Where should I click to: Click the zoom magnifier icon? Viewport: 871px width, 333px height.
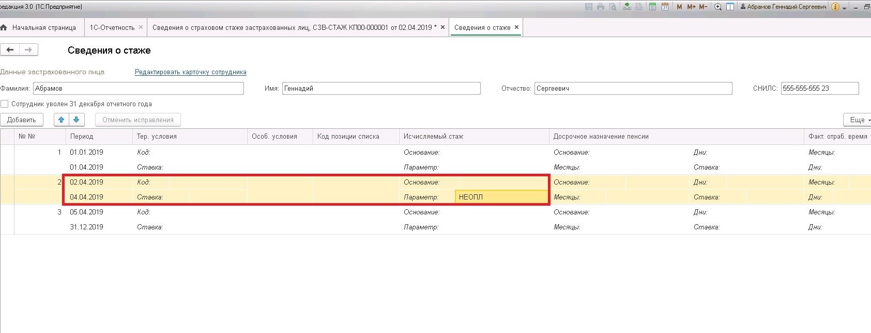pyautogui.click(x=717, y=7)
